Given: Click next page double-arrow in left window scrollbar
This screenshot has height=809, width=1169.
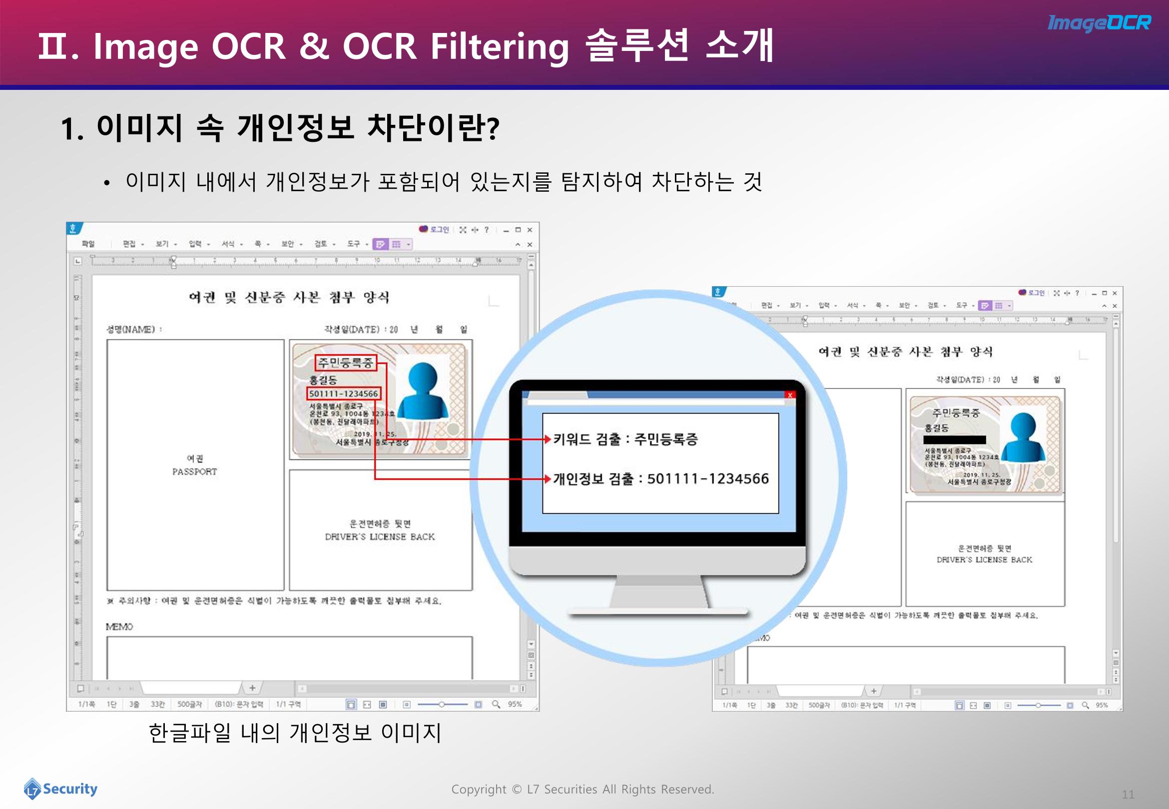Looking at the screenshot, I should 531,675.
